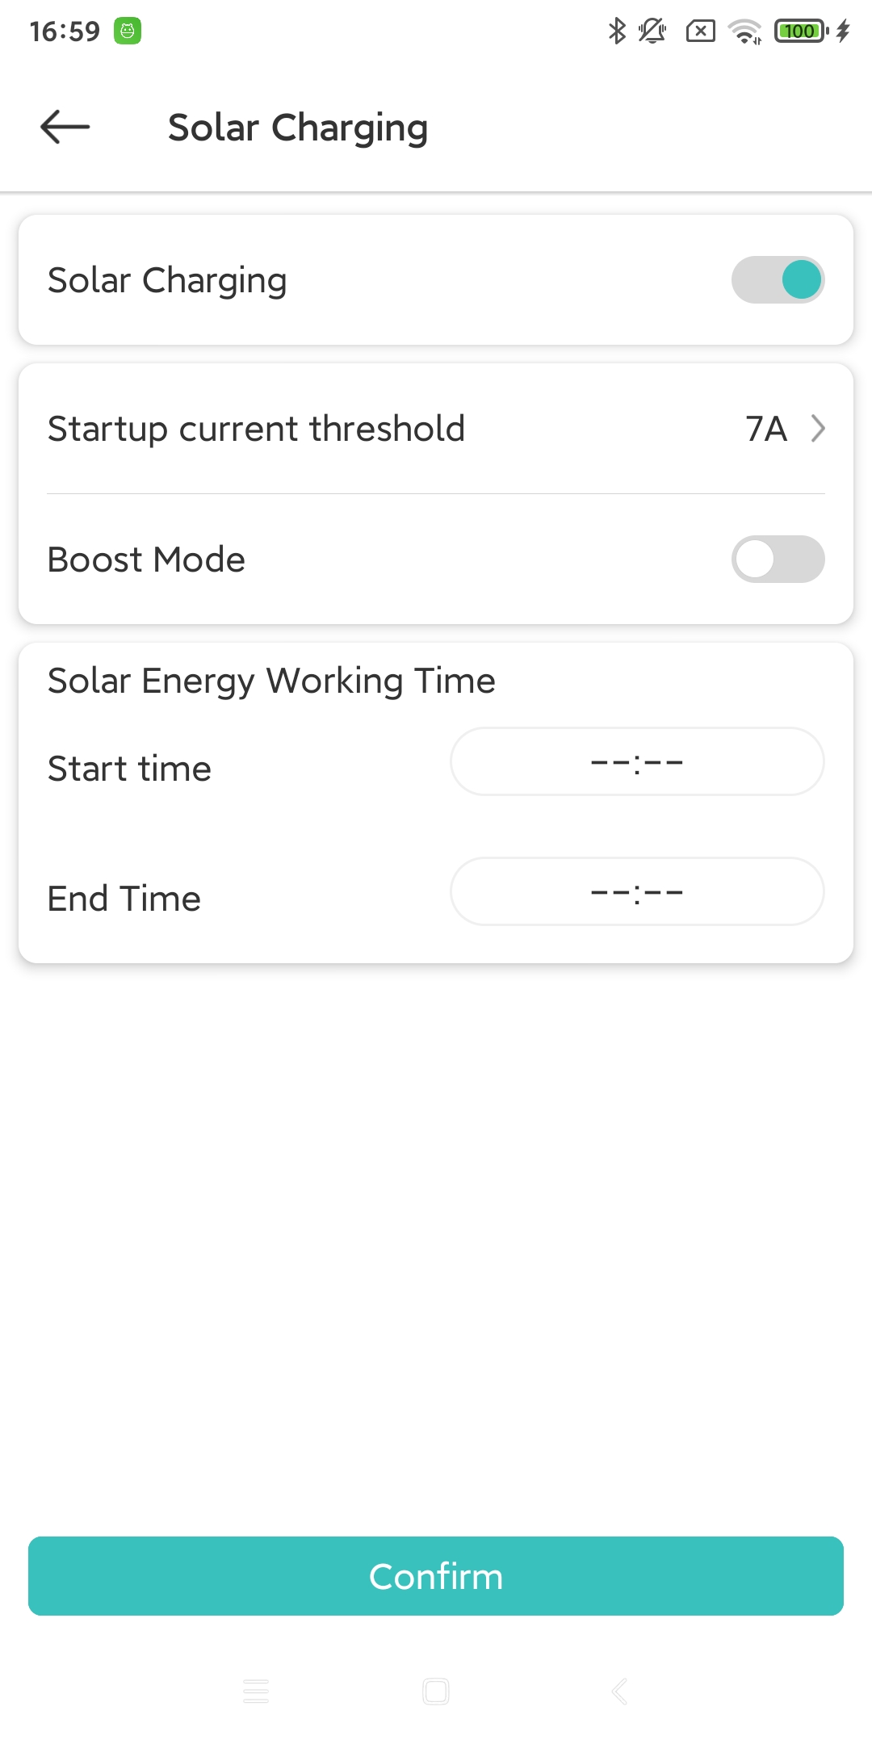Tap the Wi-Fi signal icon
Image resolution: width=872 pixels, height=1744 pixels.
click(x=744, y=31)
